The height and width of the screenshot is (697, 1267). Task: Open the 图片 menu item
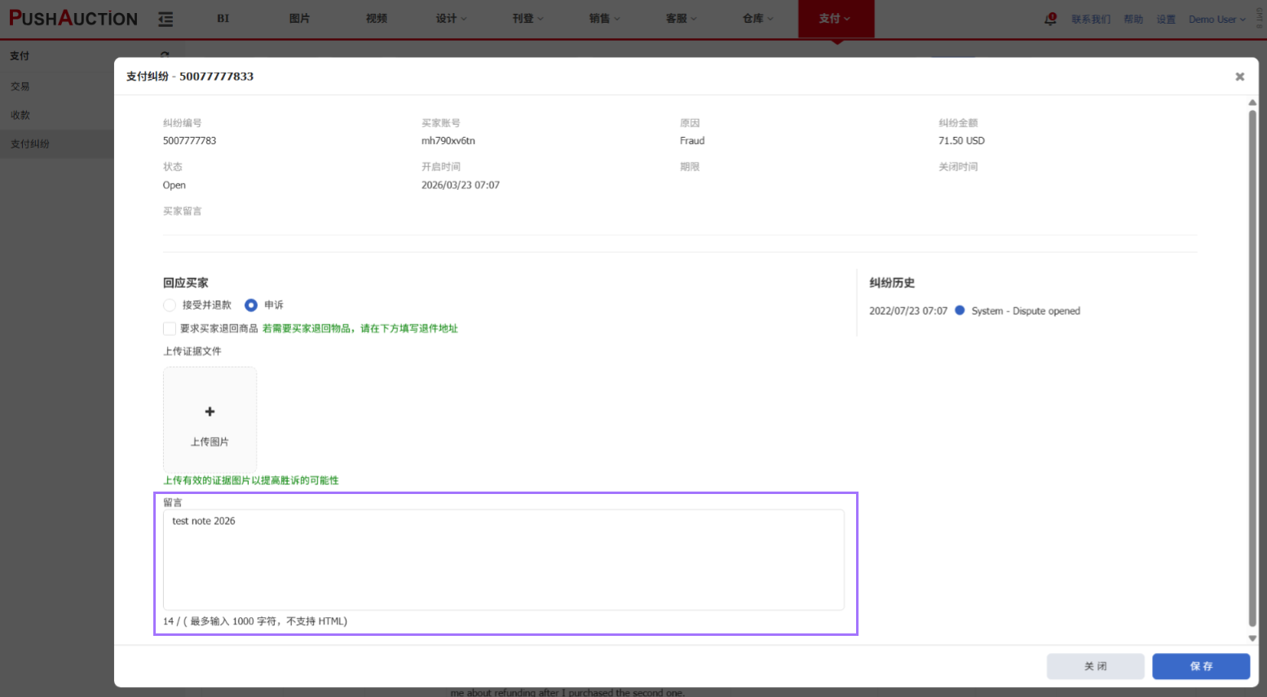point(299,19)
